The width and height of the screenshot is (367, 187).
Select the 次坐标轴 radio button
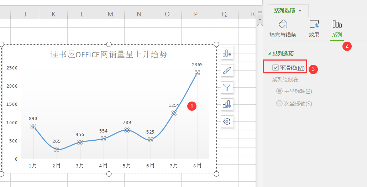pyautogui.click(x=279, y=104)
